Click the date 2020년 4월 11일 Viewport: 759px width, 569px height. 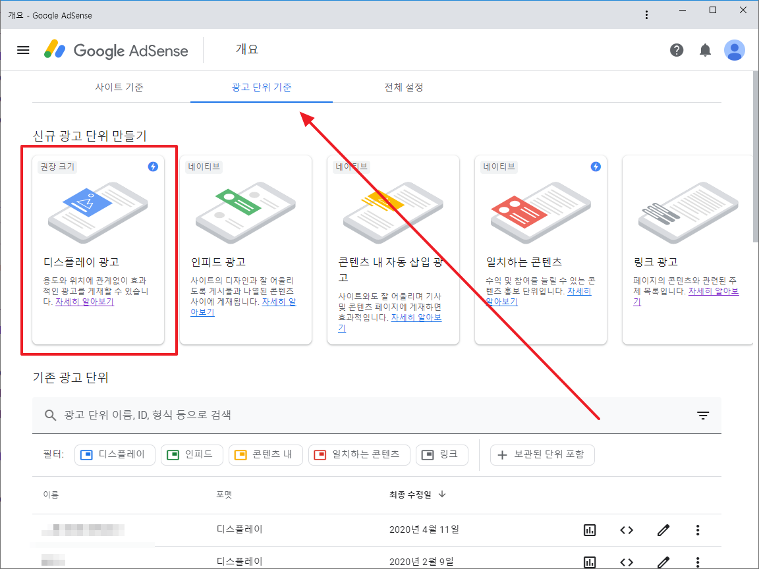coord(424,529)
